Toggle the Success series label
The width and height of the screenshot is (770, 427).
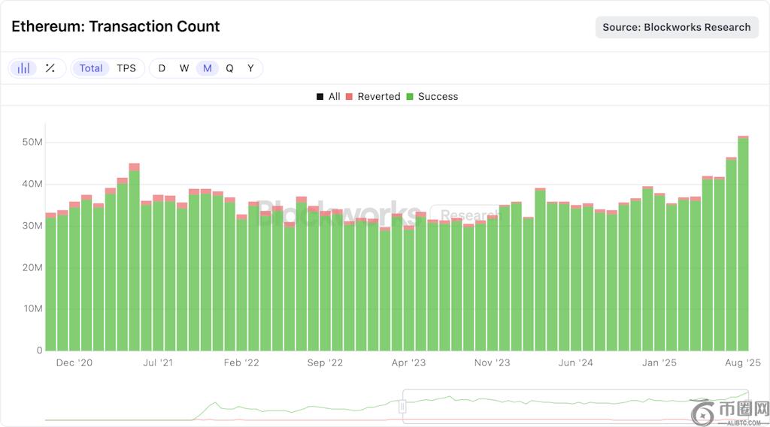point(438,97)
